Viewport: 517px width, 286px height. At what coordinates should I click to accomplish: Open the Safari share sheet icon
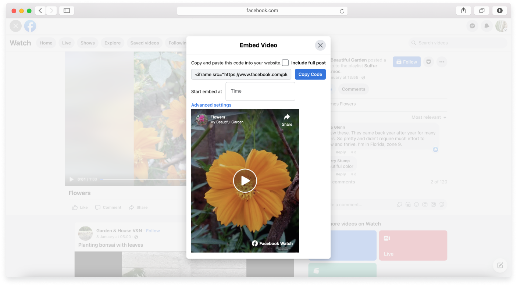point(463,11)
